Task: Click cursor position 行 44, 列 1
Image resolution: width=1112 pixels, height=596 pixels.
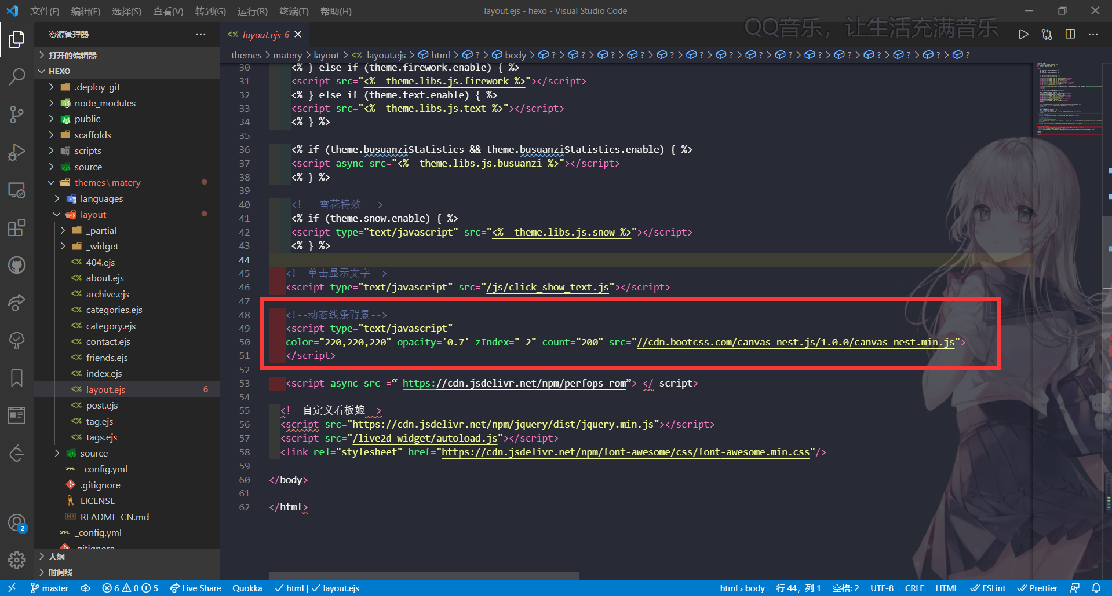Action: pos(798,588)
